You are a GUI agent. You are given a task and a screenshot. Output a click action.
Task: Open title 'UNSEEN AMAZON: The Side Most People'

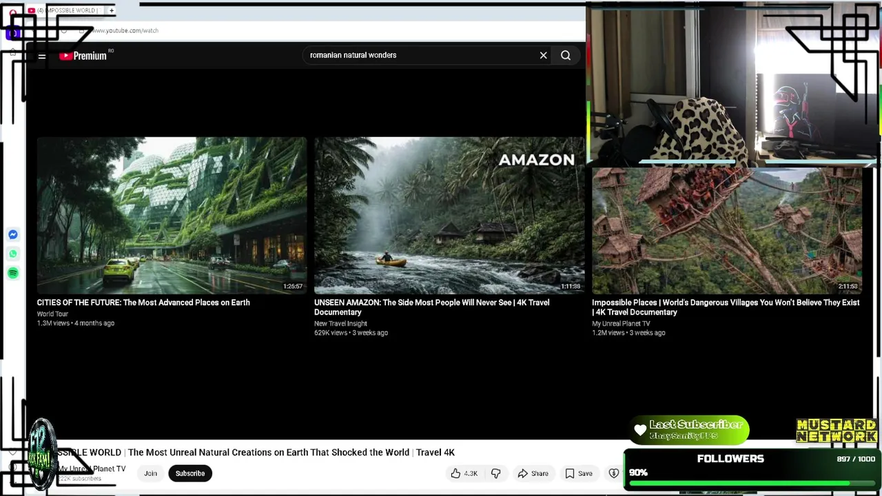[x=432, y=307]
